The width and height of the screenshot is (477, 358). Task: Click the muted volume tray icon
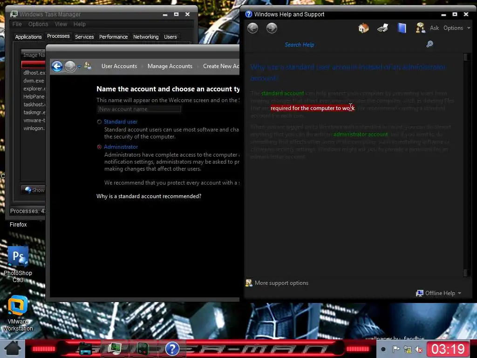click(419, 350)
